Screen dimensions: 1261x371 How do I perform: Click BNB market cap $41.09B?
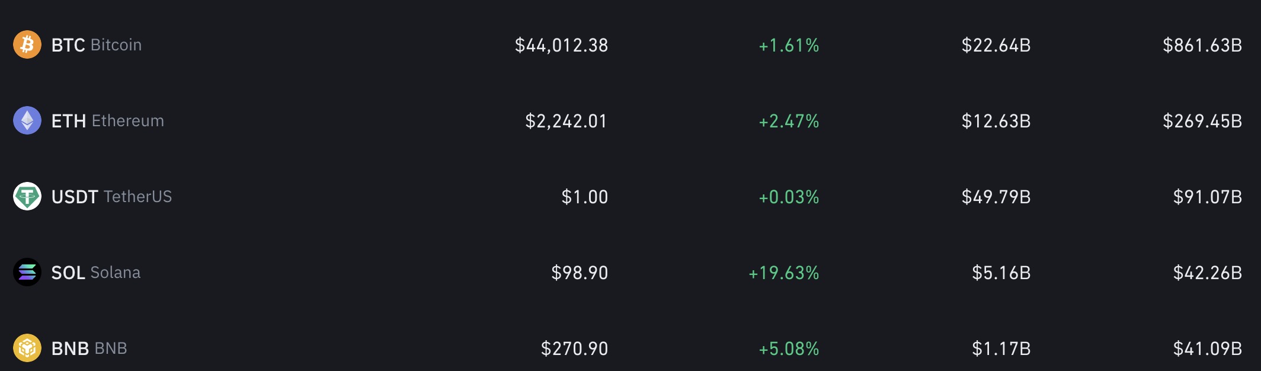[x=1208, y=348]
